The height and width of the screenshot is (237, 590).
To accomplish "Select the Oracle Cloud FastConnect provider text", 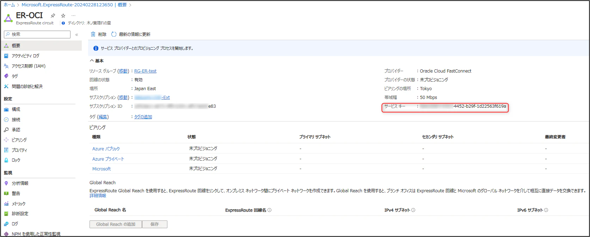I will (445, 71).
